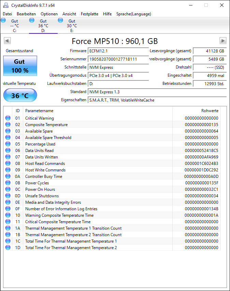Select raw value 0000000032C1 of Power On Hours
The image size is (230, 291).
(202, 189)
